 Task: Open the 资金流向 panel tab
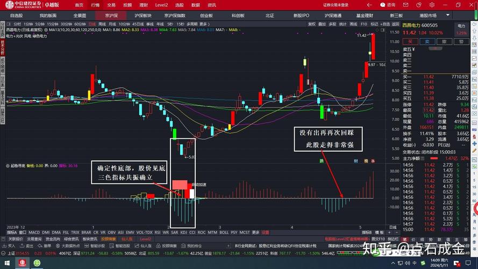[53, 239]
